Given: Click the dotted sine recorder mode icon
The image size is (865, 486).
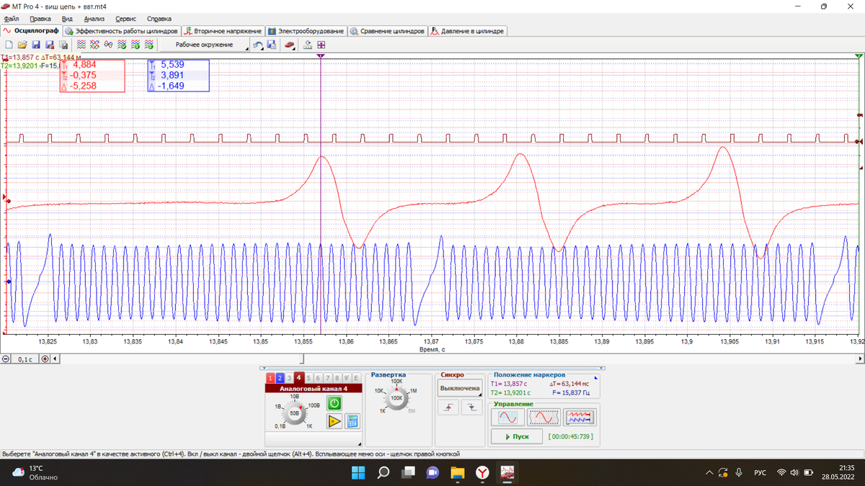Looking at the screenshot, I should [x=544, y=418].
